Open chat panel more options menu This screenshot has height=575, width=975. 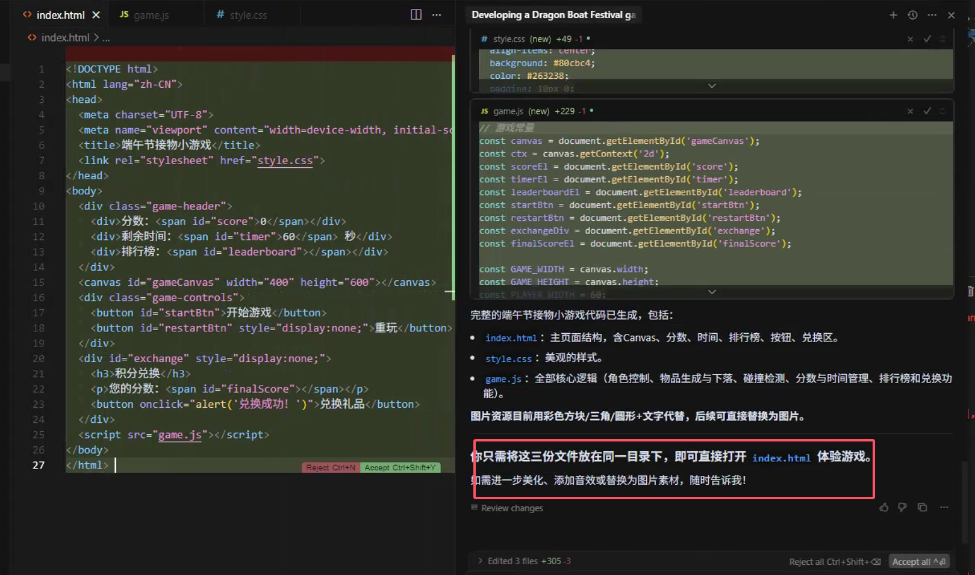tap(932, 15)
